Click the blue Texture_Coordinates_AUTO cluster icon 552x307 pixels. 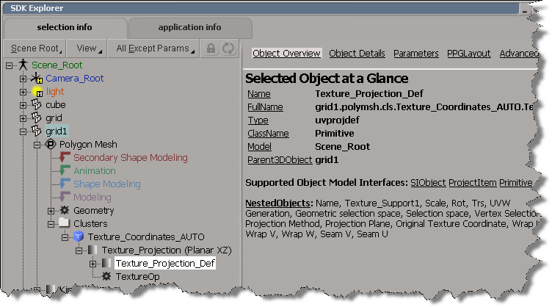coord(77,237)
